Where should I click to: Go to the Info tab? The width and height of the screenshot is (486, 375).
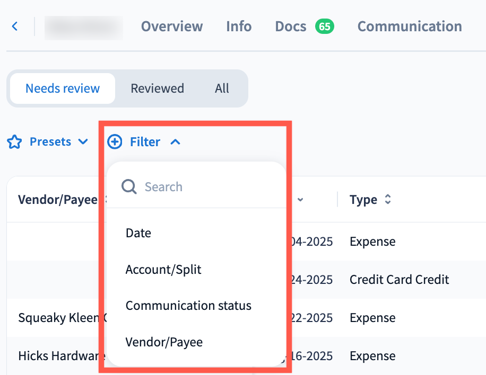click(x=239, y=26)
